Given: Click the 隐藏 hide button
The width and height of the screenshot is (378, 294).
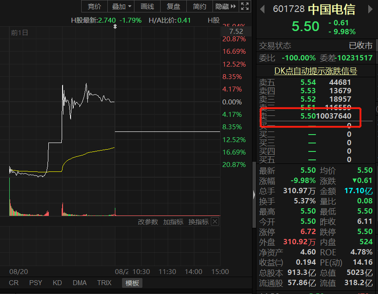Looking at the screenshot, I should 222,6.
